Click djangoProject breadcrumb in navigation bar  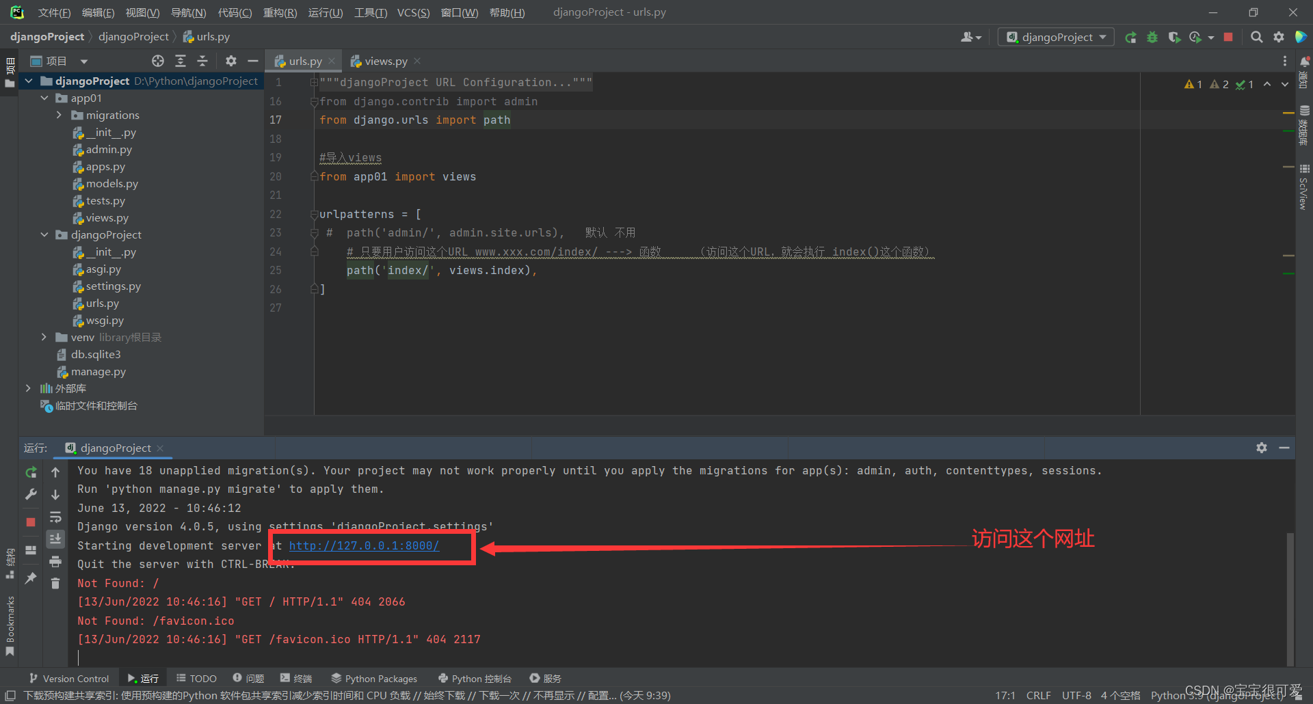click(x=47, y=37)
